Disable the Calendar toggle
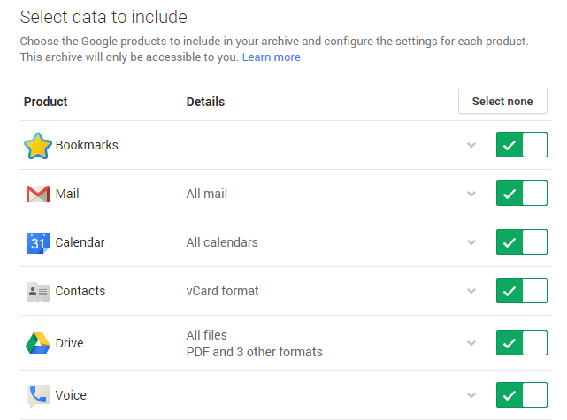The height and width of the screenshot is (420, 567). tap(521, 241)
